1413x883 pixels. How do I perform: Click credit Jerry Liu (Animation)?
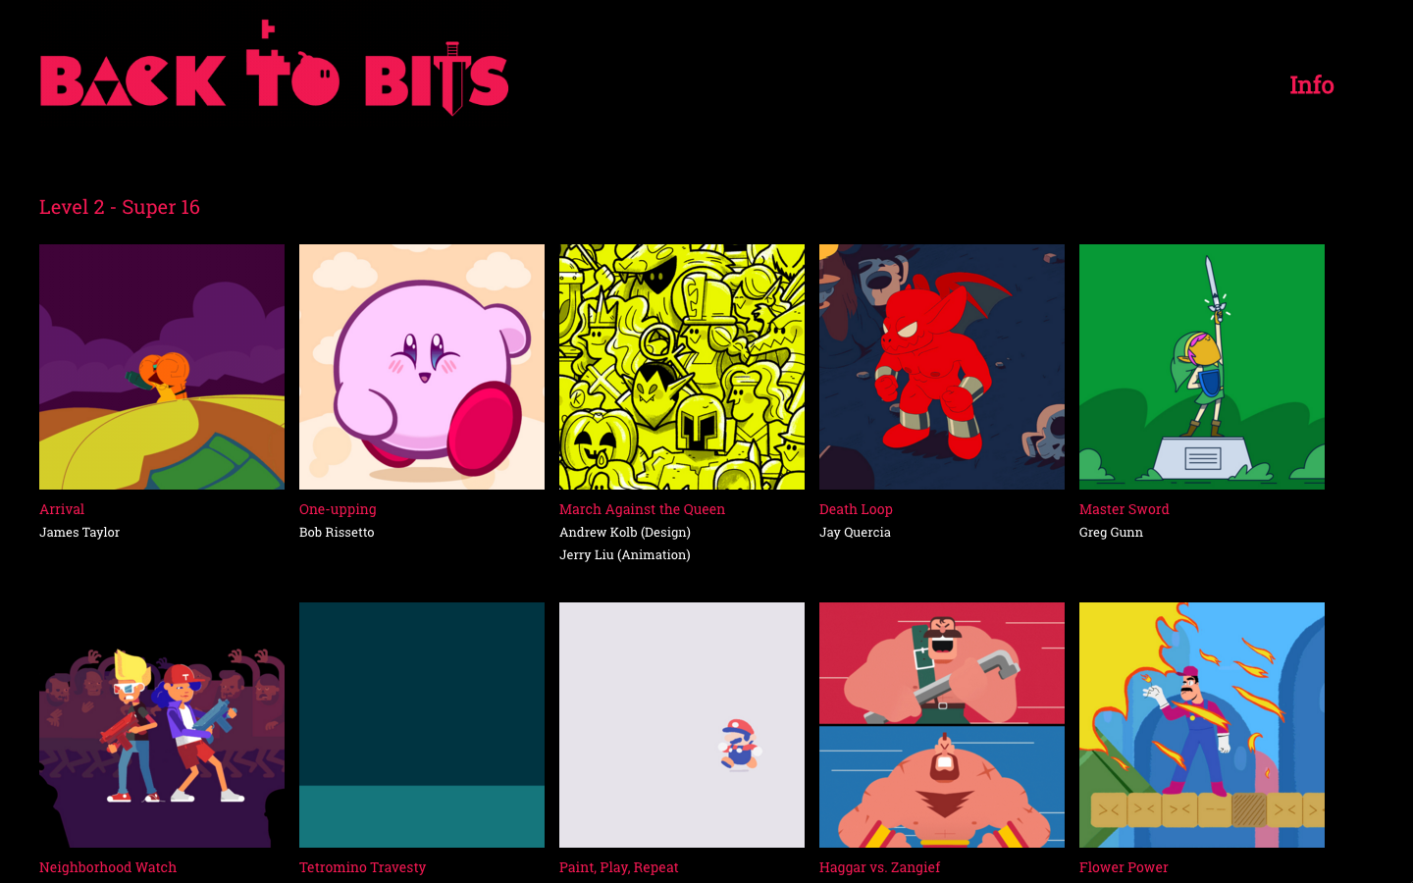(625, 554)
